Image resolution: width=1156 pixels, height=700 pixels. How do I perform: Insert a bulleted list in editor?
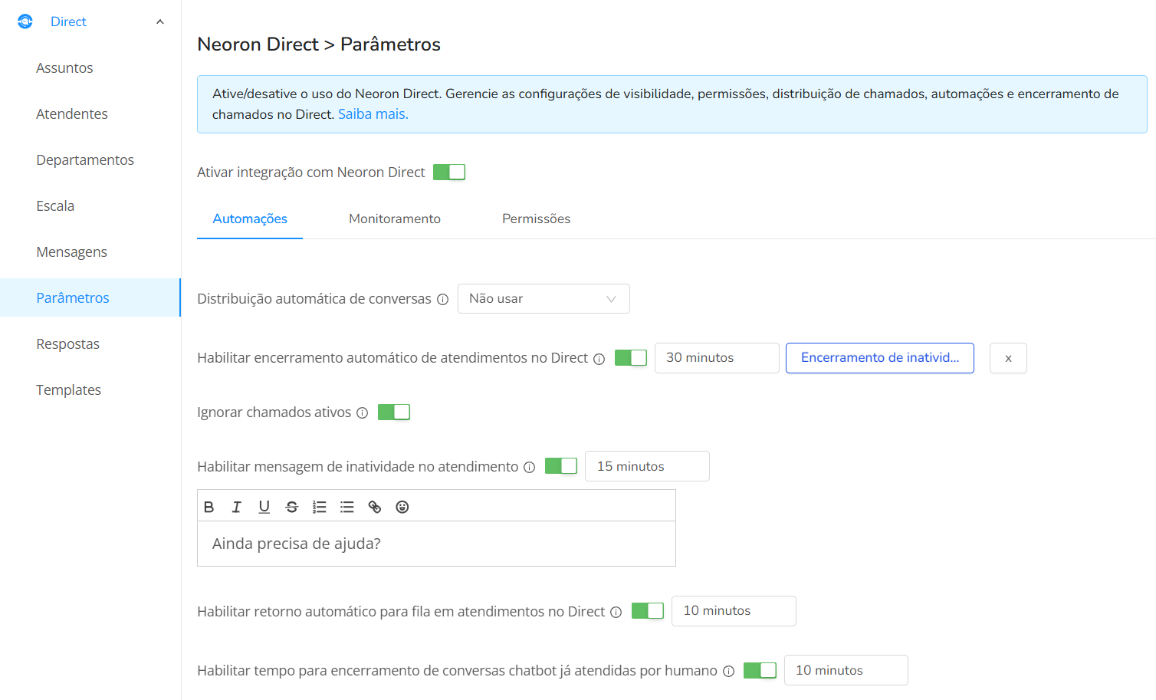347,507
